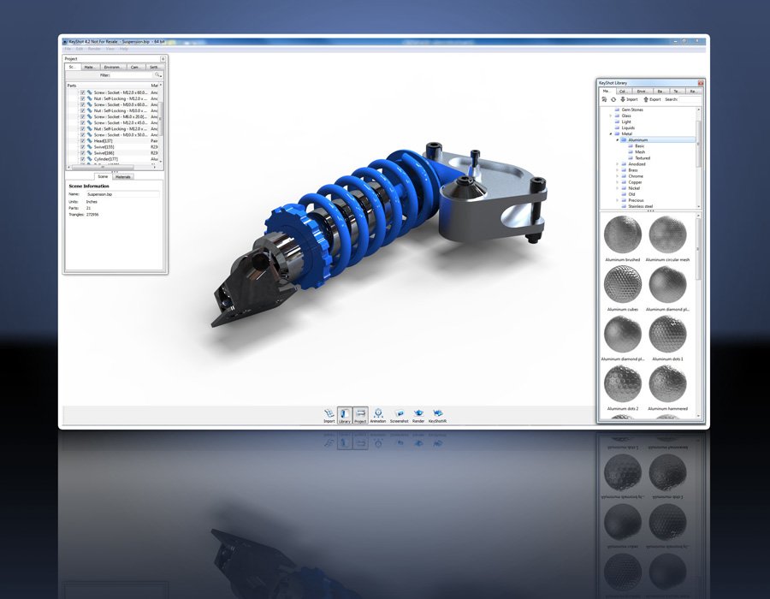This screenshot has height=599, width=770.
Task: Uncheck the Screw Socket M10.0 x 60.0 checkbox
Action: tap(83, 104)
